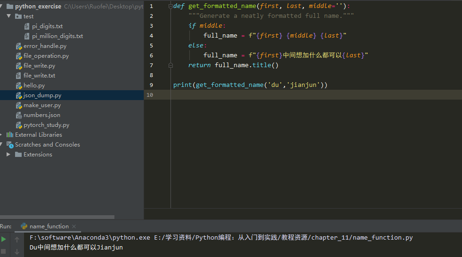Click the 'else:' keyword line
462x257 pixels.
coord(197,46)
